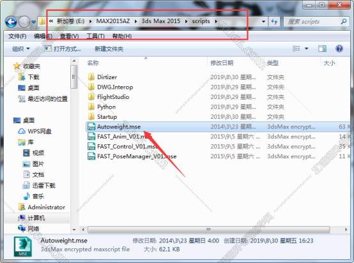Sort by the 修改日期 column header
Image resolution: width=354 pixels, height=263 pixels.
(x=222, y=63)
